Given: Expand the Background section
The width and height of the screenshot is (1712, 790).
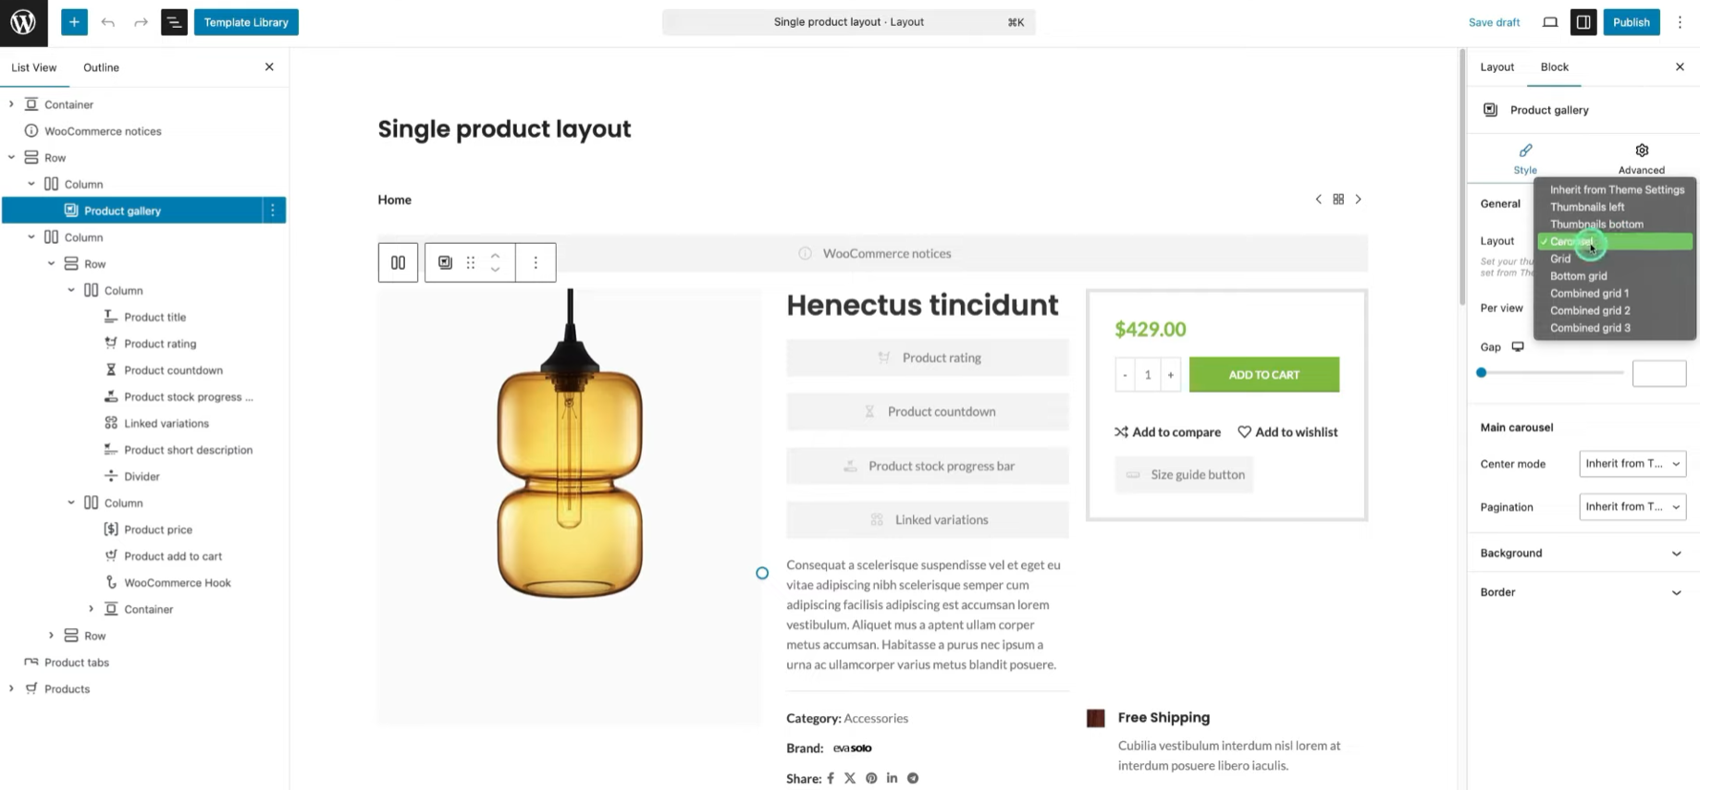Looking at the screenshot, I should [1583, 553].
